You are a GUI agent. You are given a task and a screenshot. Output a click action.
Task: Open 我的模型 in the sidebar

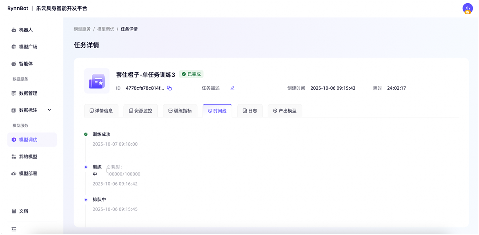tap(32, 157)
